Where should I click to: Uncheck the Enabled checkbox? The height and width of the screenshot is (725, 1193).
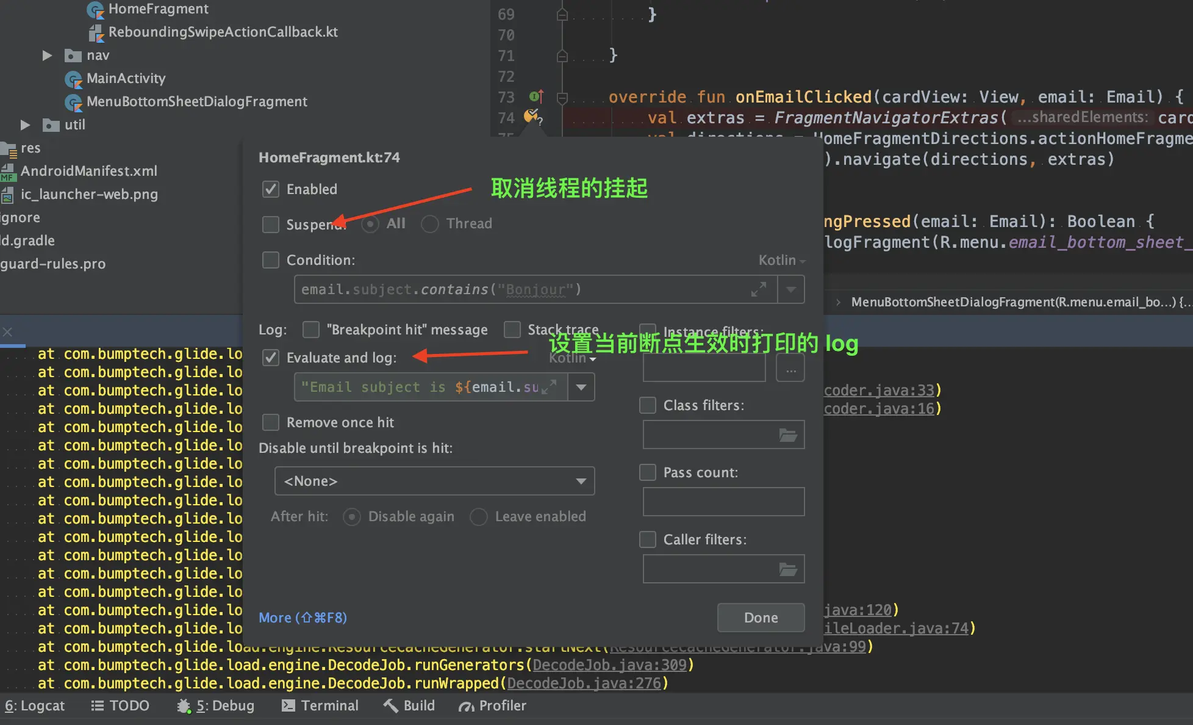coord(271,189)
